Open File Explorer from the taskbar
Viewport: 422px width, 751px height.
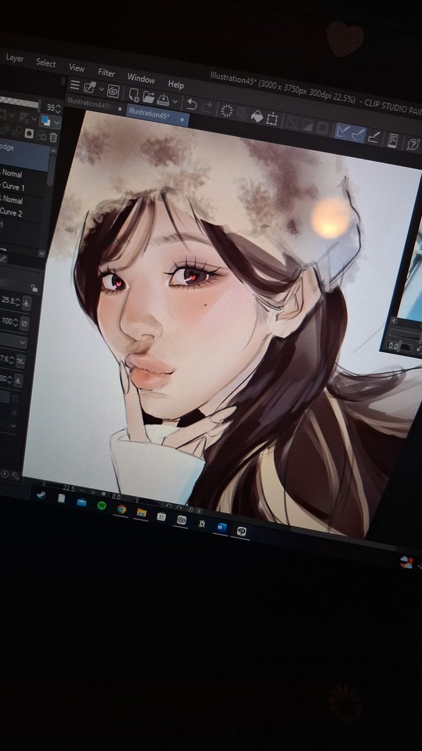click(x=141, y=512)
